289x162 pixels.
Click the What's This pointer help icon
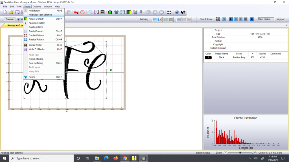(x=183, y=12)
